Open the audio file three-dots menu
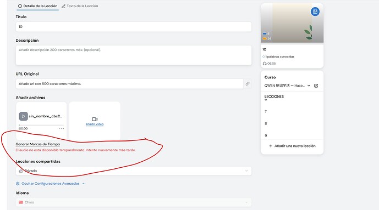Image resolution: width=379 pixels, height=210 pixels. coord(62,129)
